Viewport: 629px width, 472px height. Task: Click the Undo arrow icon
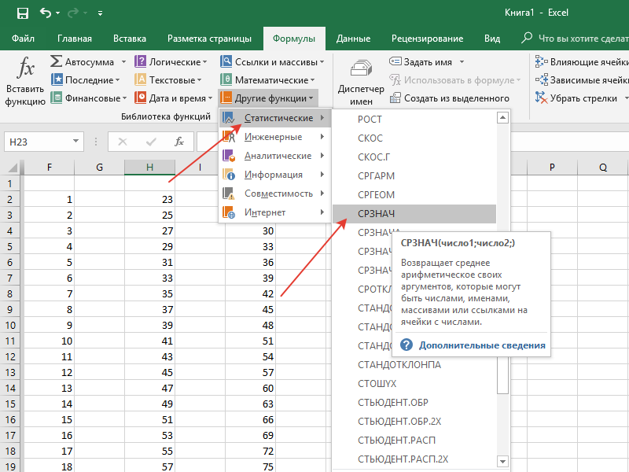pyautogui.click(x=46, y=13)
